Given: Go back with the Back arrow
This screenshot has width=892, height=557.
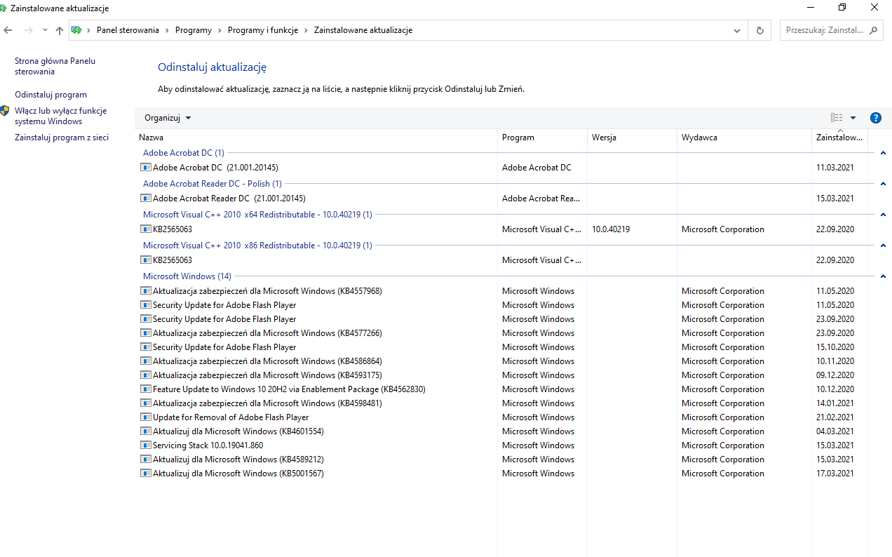Looking at the screenshot, I should pyautogui.click(x=8, y=30).
